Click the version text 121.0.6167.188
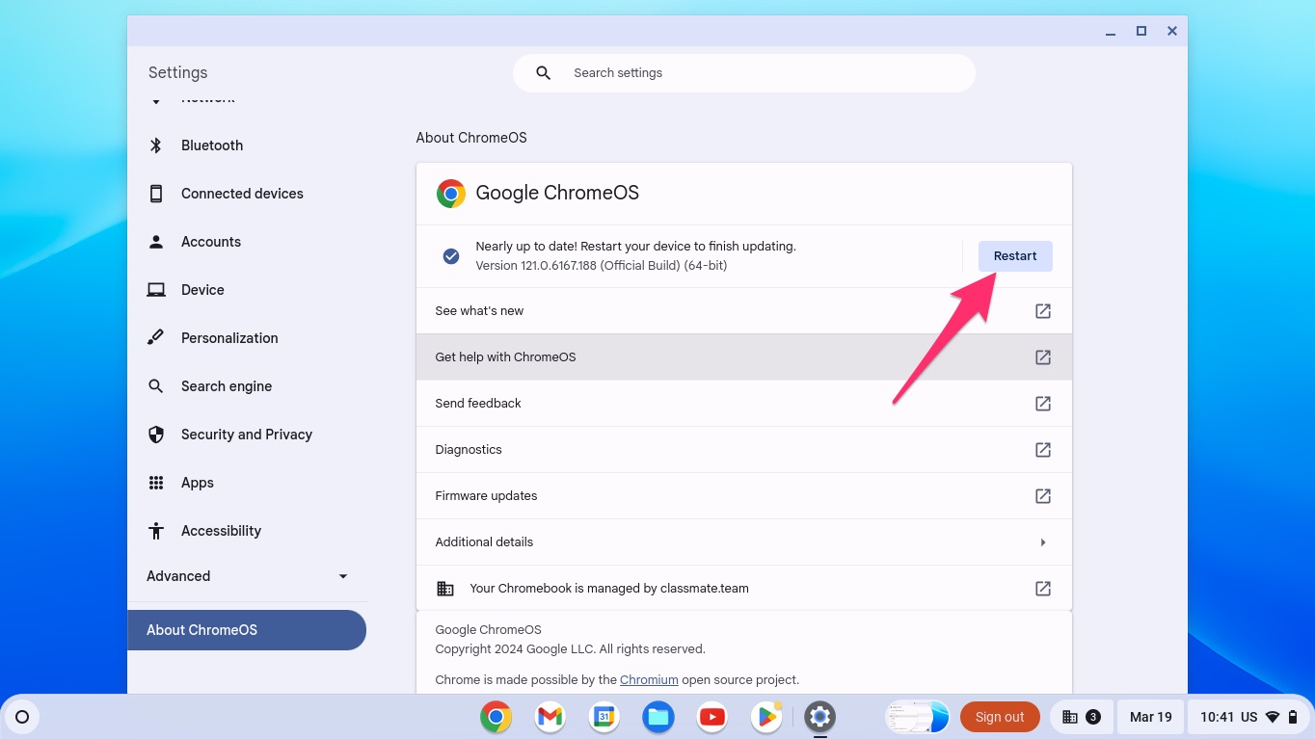1315x739 pixels. [x=602, y=265]
